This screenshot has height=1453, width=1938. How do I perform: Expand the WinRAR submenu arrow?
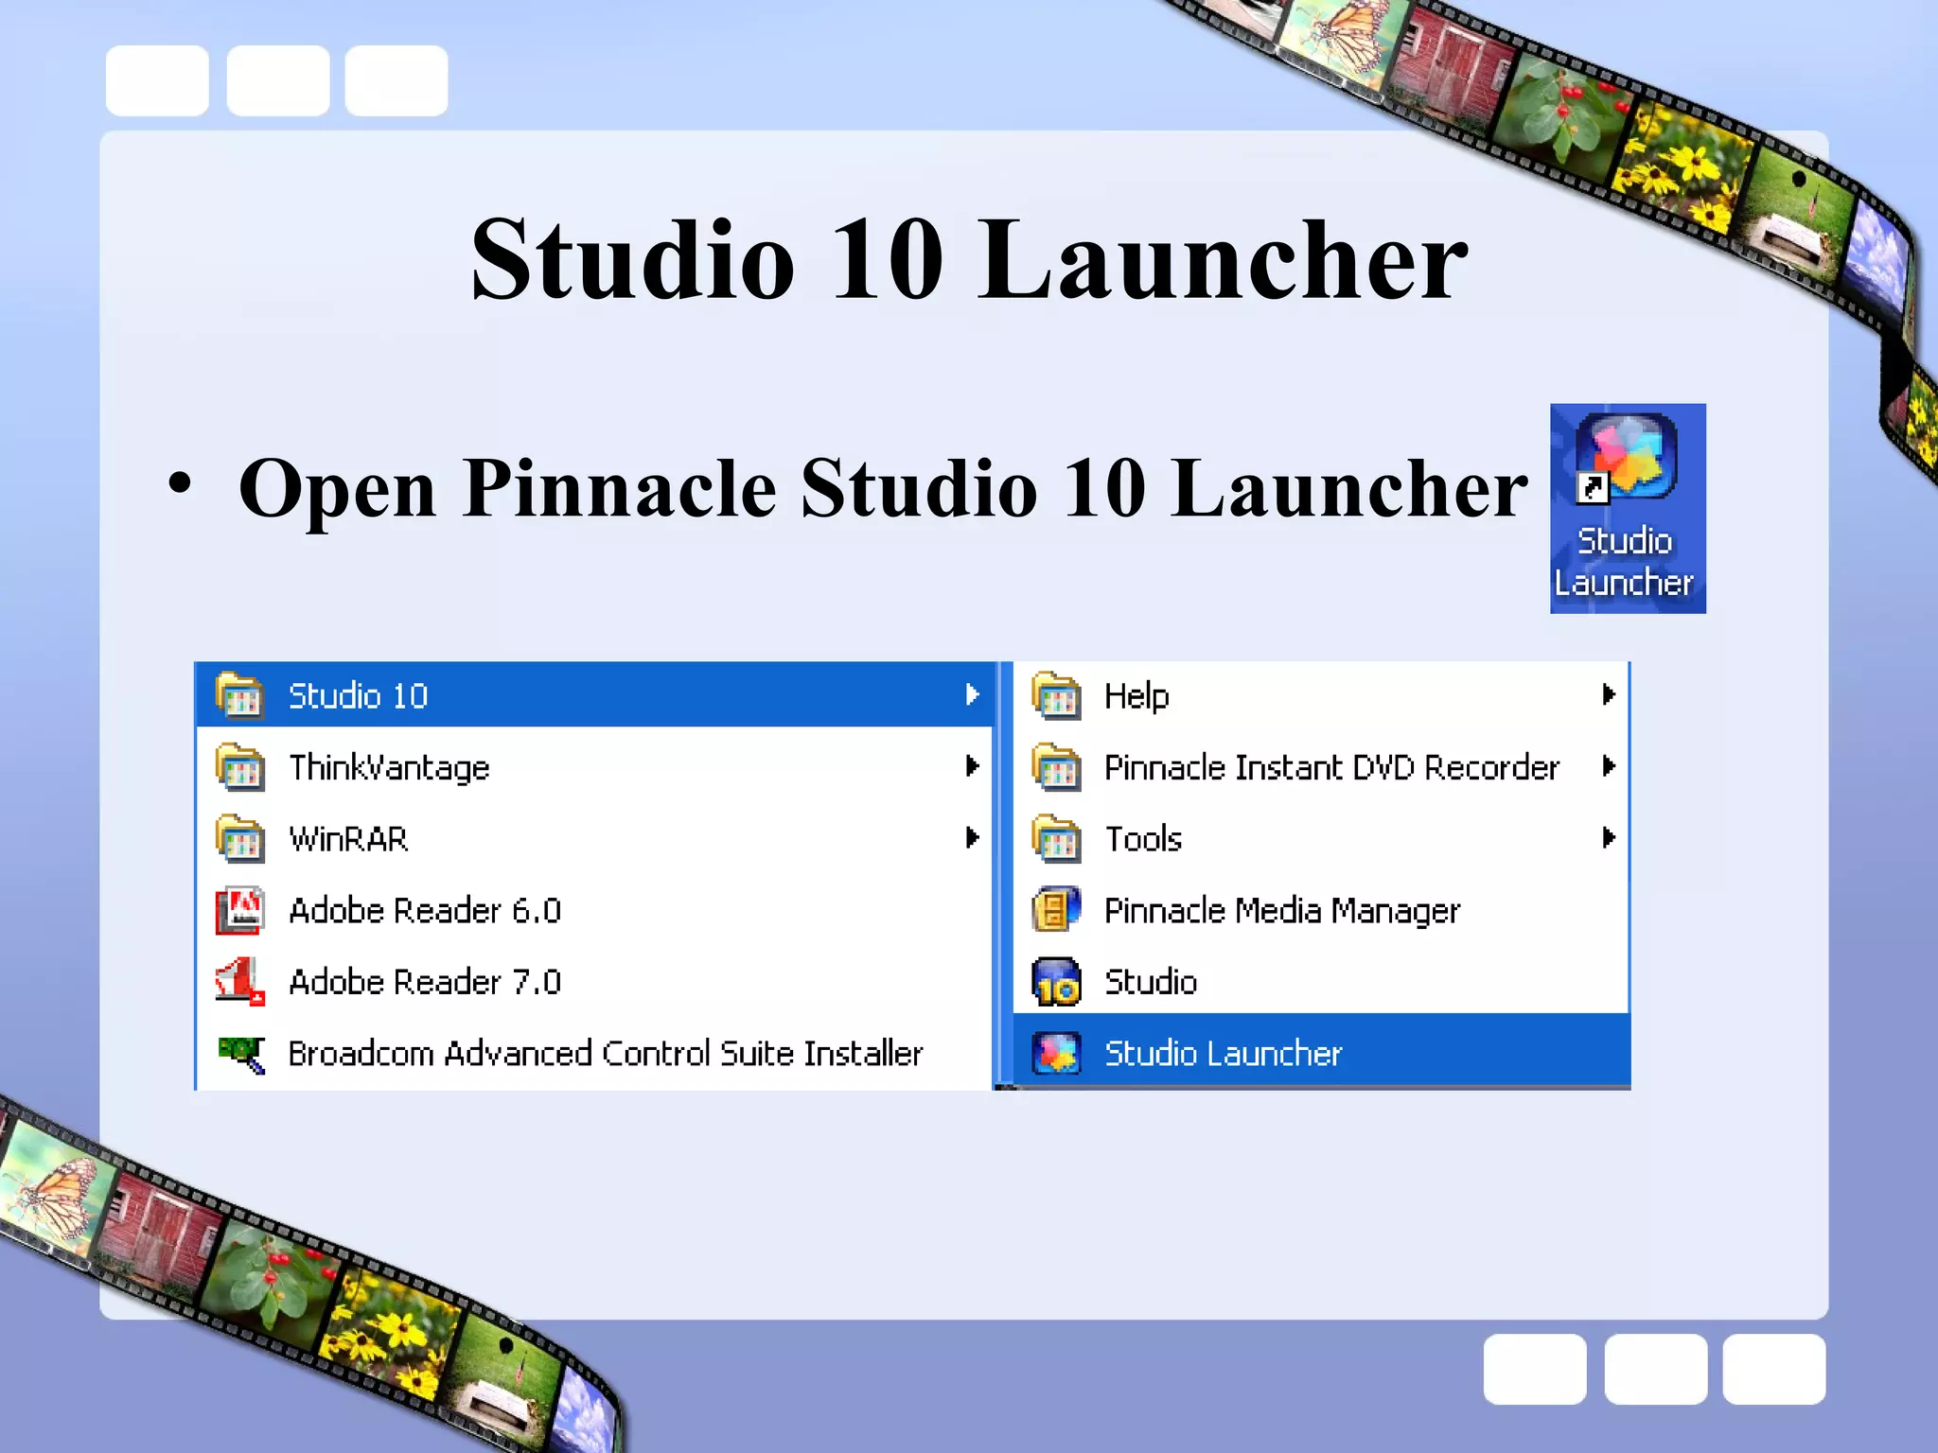(972, 837)
